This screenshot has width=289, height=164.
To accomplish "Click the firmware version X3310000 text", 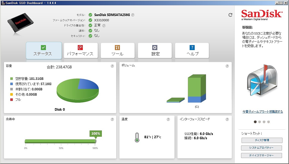I will click(x=102, y=20).
